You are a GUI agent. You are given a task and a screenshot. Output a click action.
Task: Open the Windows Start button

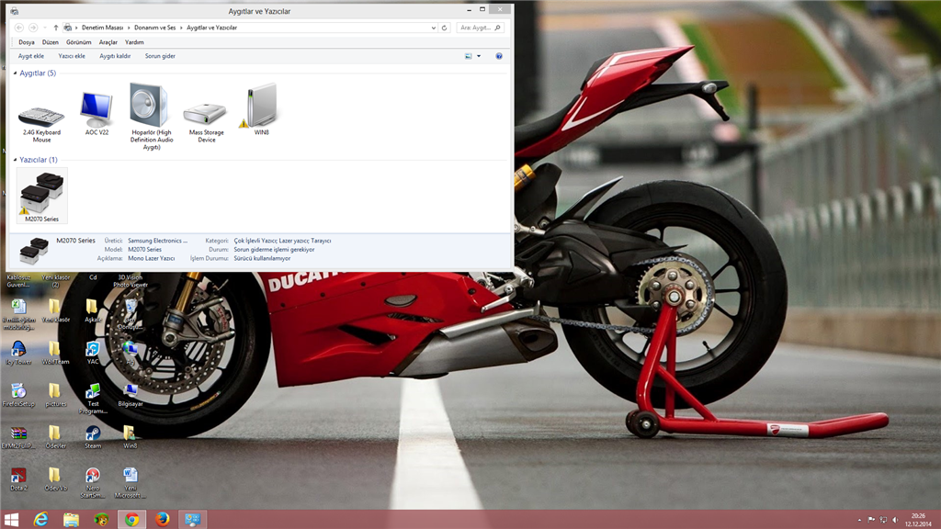click(x=11, y=520)
